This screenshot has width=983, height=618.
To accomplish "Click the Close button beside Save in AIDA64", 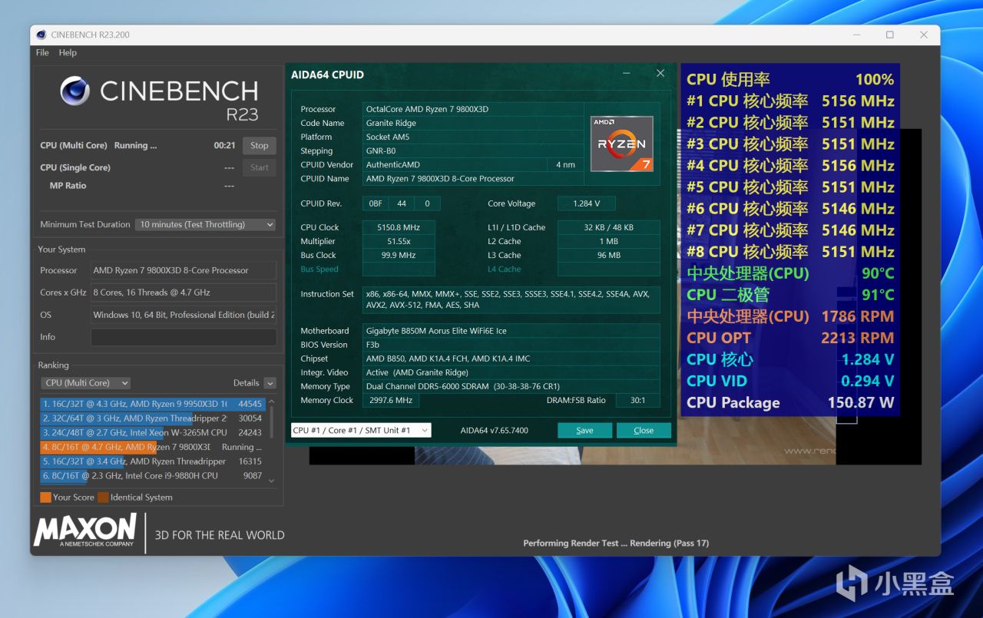I will pos(644,431).
